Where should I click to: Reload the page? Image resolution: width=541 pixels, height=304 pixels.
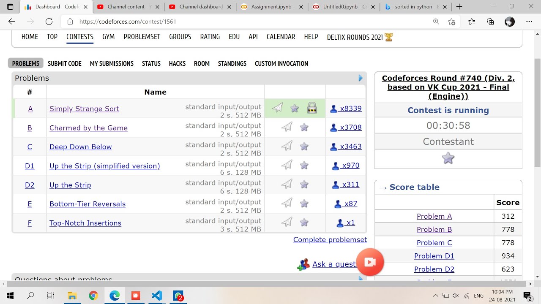(49, 22)
